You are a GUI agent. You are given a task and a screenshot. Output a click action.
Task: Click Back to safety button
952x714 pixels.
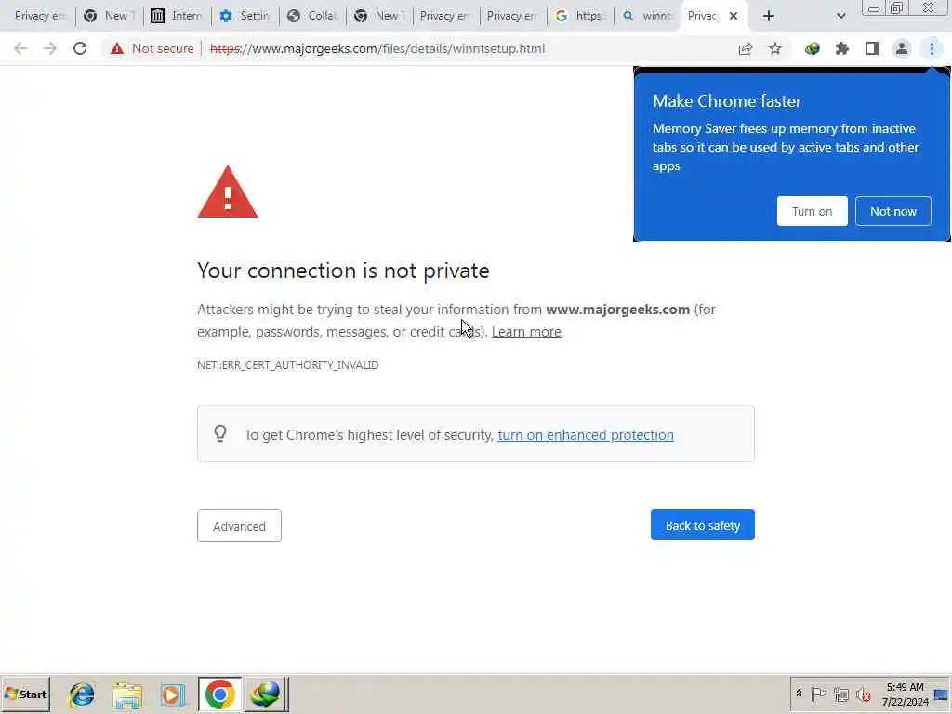tap(703, 525)
